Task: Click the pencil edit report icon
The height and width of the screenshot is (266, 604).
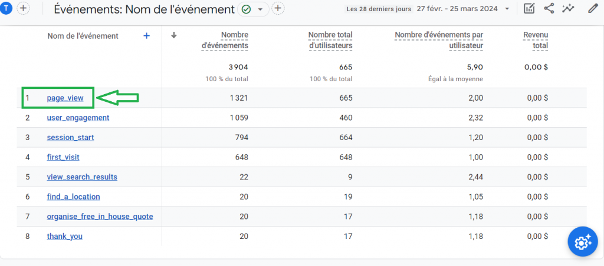Action: 593,8
